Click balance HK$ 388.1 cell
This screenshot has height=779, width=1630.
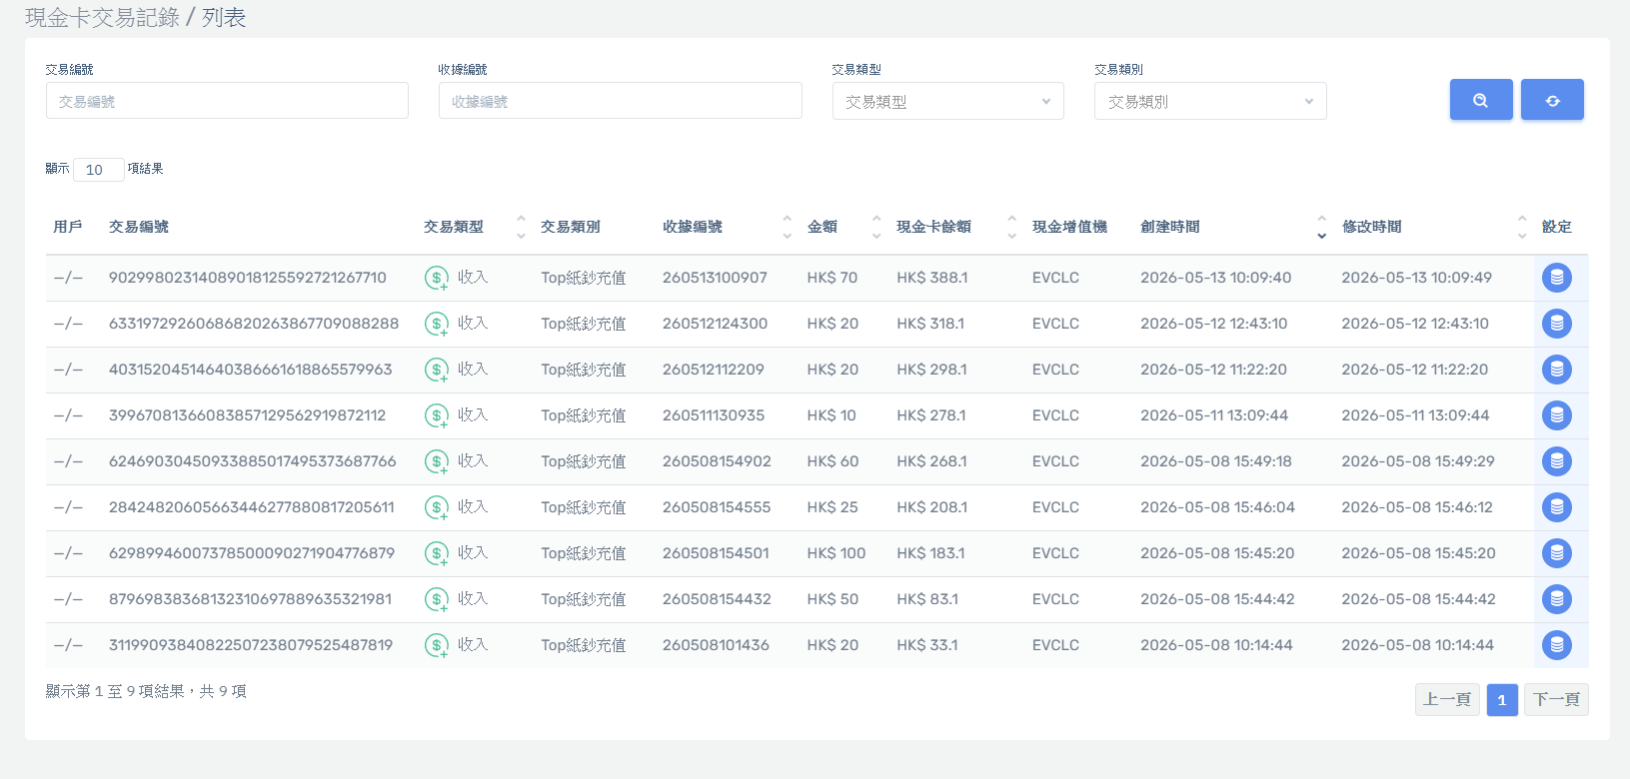(x=932, y=278)
